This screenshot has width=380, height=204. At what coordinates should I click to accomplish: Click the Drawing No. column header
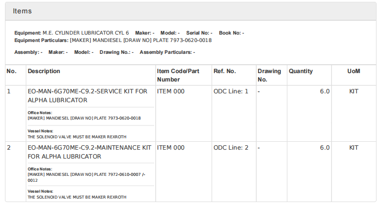point(269,75)
